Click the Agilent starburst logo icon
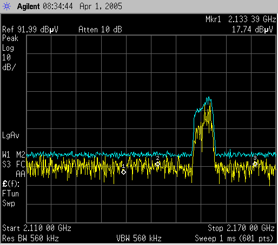Image resolution: width=278 pixels, height=245 pixels. (6, 6)
